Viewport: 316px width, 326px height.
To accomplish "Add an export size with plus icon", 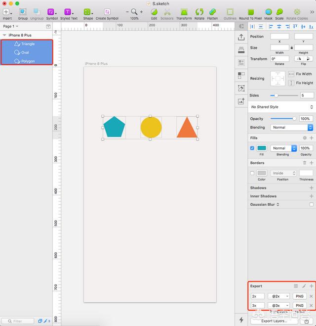I will pyautogui.click(x=312, y=286).
